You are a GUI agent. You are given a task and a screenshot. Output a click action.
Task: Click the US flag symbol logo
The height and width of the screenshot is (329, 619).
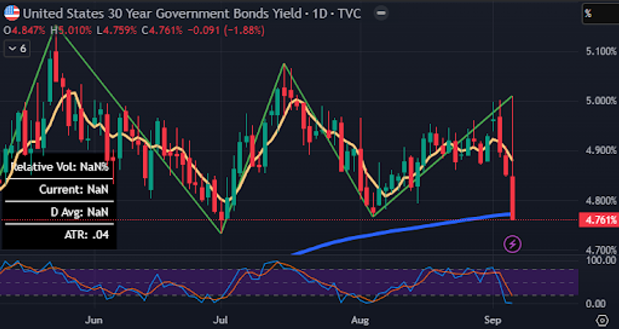click(x=12, y=13)
